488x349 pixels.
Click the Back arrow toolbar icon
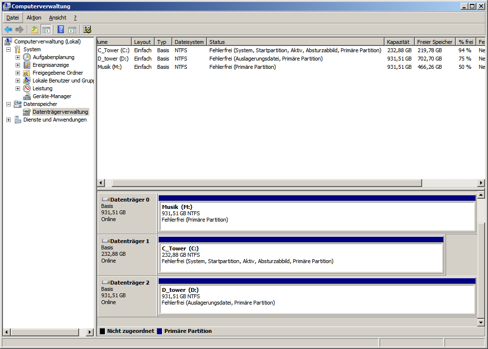pyautogui.click(x=8, y=30)
